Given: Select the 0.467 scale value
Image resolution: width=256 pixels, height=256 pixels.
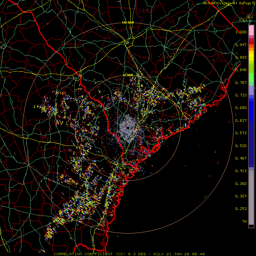Looking at the screenshot, I should point(241,158).
